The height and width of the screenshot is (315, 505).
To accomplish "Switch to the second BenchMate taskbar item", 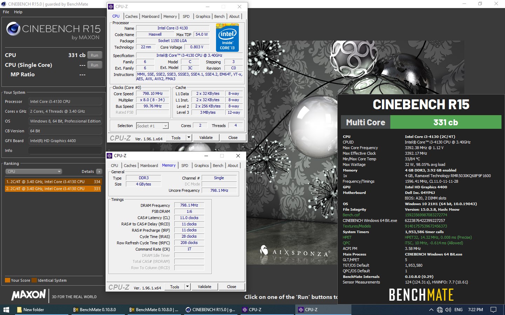I will (154, 310).
